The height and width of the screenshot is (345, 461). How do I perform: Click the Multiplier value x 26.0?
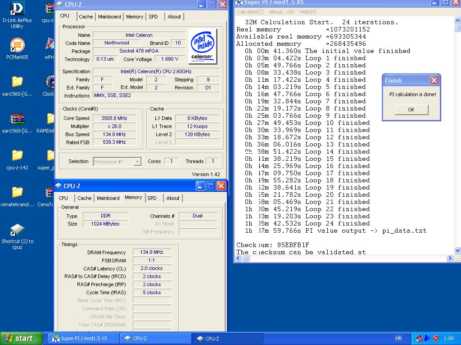(x=114, y=126)
